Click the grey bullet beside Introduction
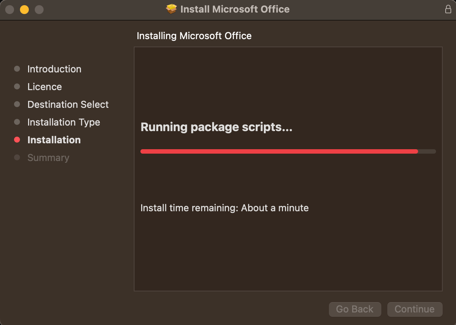The image size is (456, 325). tap(17, 69)
